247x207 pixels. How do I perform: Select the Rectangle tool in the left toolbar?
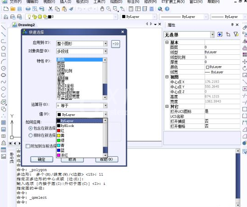tap(4, 55)
